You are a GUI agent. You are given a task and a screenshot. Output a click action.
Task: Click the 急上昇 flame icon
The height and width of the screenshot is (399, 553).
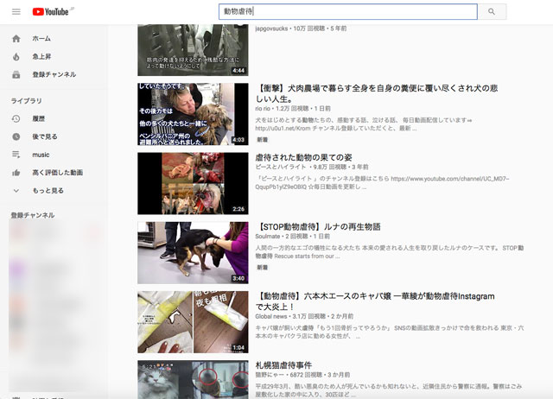(x=16, y=56)
